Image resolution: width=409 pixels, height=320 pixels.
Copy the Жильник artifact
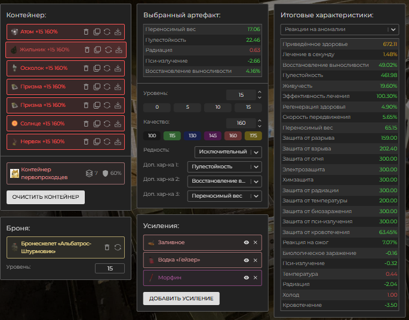(x=97, y=50)
